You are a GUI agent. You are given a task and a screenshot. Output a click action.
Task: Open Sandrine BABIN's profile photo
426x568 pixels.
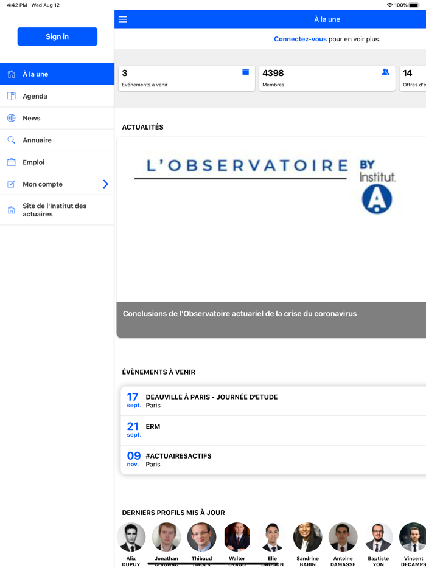307,537
